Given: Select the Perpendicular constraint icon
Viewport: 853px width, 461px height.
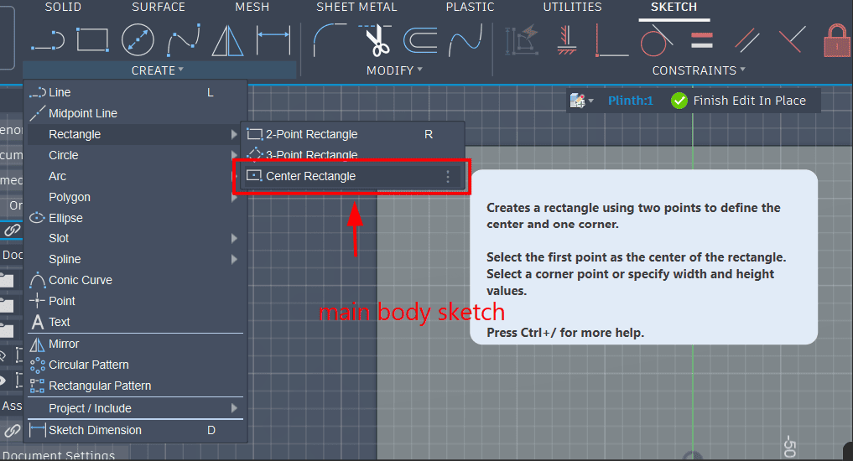Looking at the screenshot, I should coord(792,39).
